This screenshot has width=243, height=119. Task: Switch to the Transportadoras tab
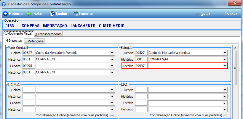pos(48,34)
